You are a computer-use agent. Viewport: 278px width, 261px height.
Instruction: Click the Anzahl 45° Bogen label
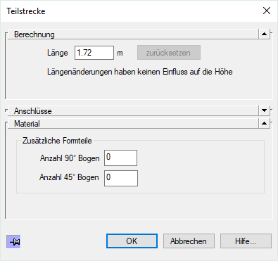[x=69, y=177]
